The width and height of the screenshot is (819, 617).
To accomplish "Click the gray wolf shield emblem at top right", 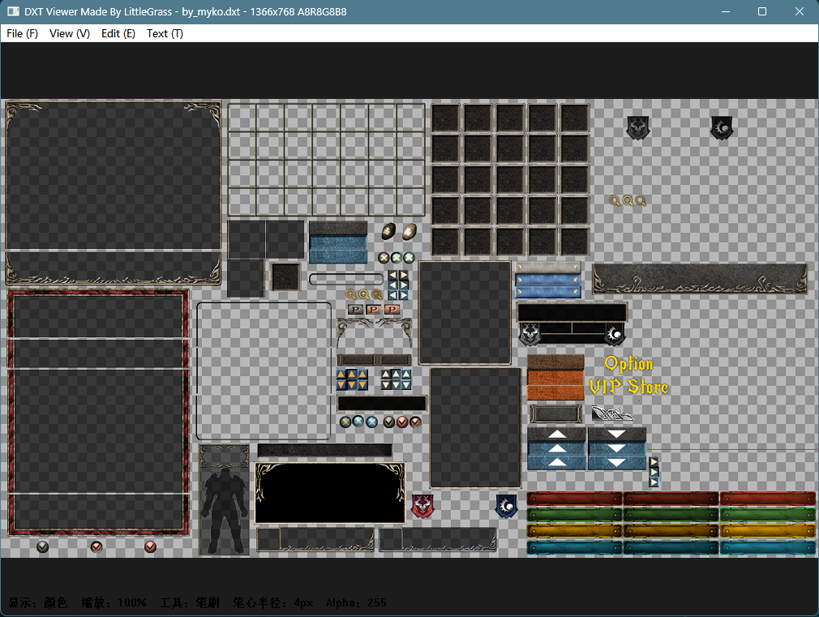I will [x=637, y=127].
